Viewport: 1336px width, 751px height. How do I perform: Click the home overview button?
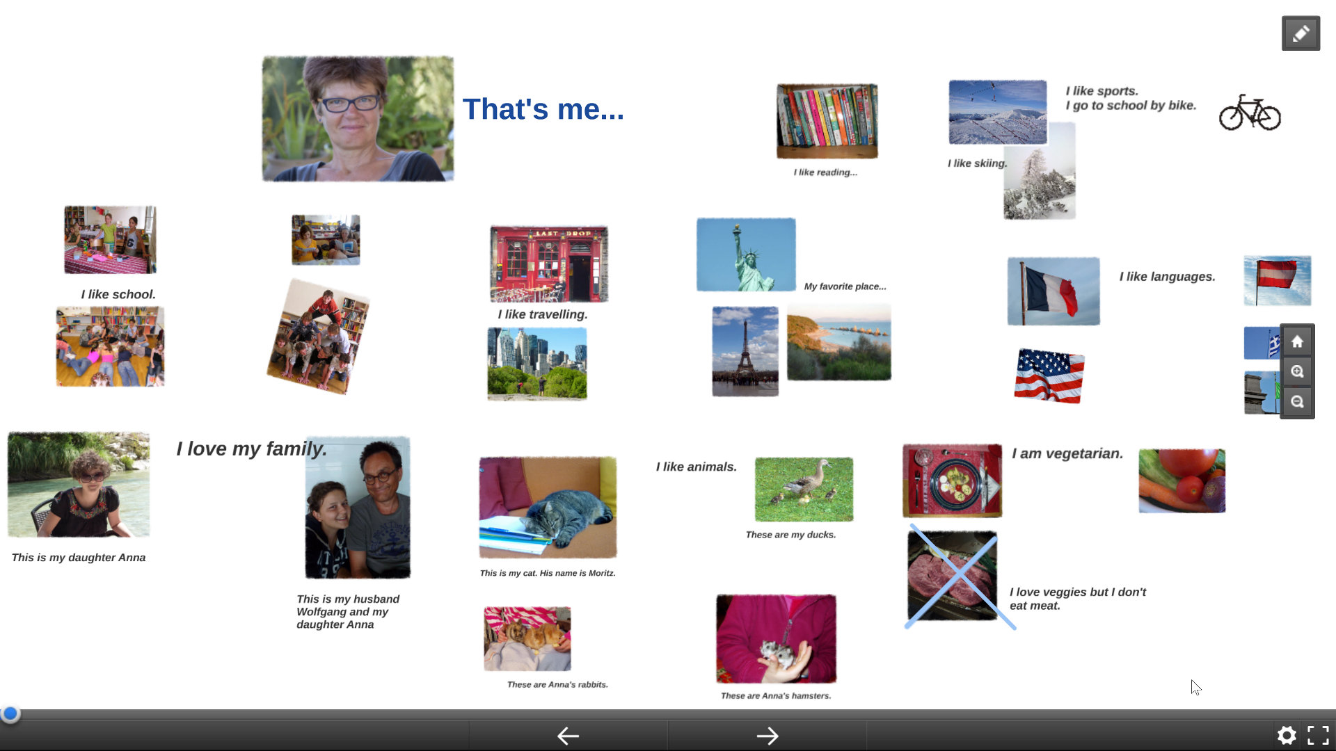click(x=1297, y=341)
